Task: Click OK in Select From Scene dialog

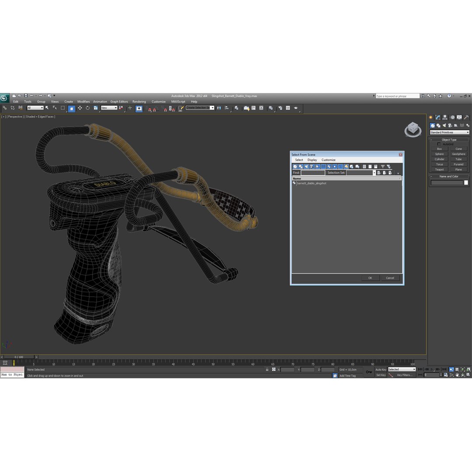Action: (370, 278)
